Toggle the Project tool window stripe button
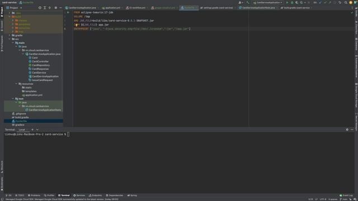 tap(2, 12)
